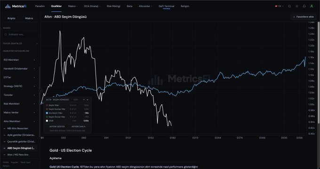This screenshot has width=320, height=169.
Task: Expand the Hareketli Ortalamalar category
Action: click(19, 69)
